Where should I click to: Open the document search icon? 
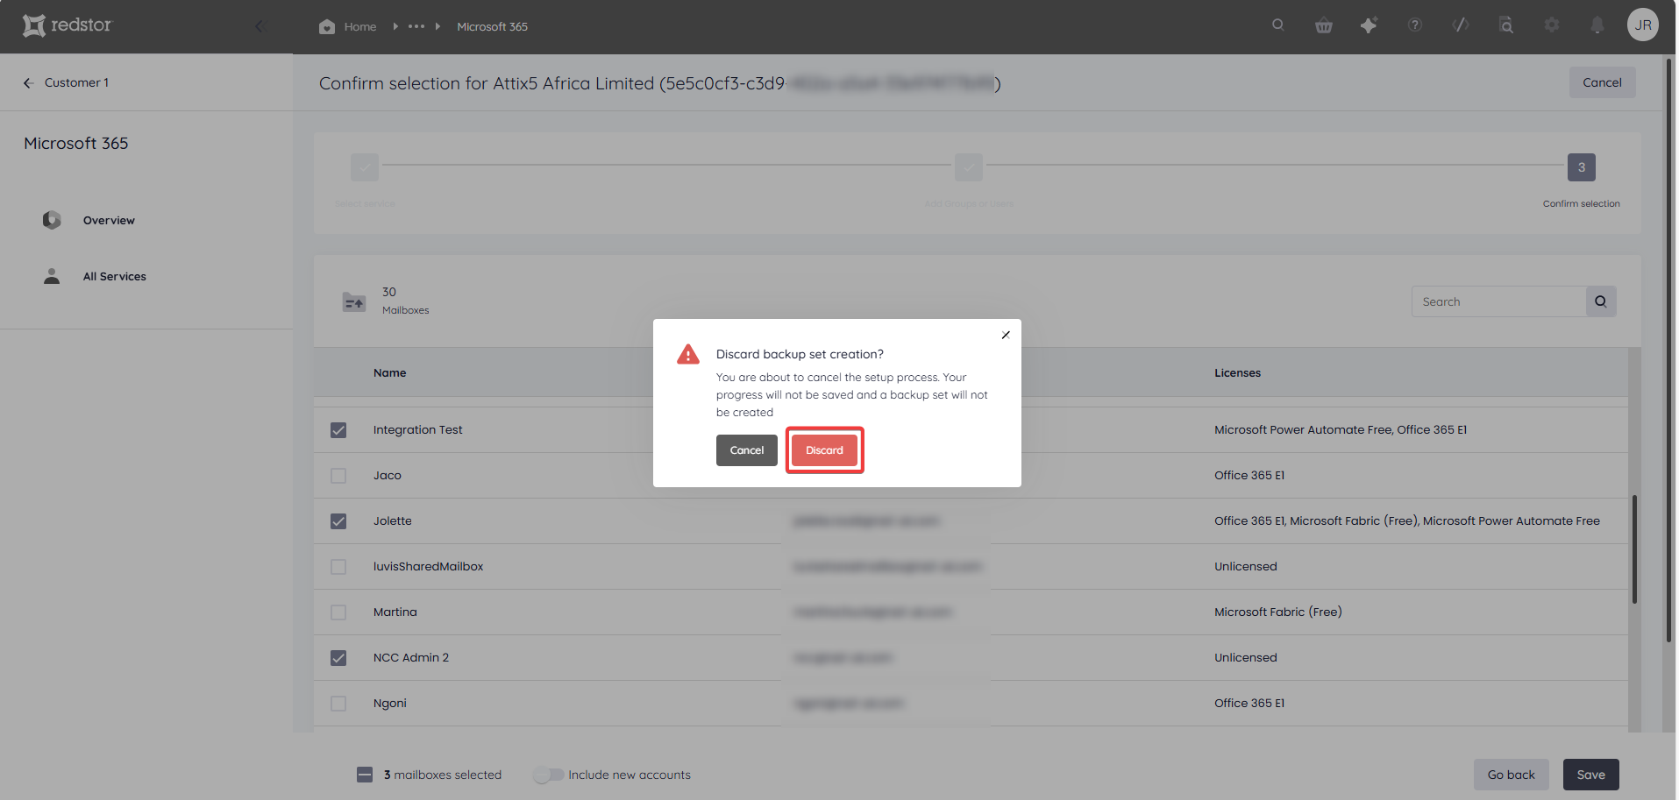[x=1506, y=25]
